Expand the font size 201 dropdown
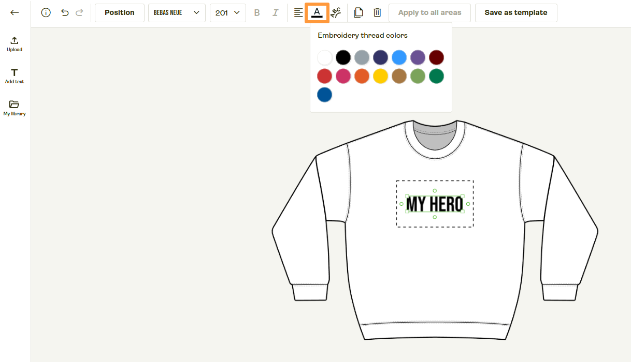This screenshot has height=362, width=631. (x=227, y=12)
